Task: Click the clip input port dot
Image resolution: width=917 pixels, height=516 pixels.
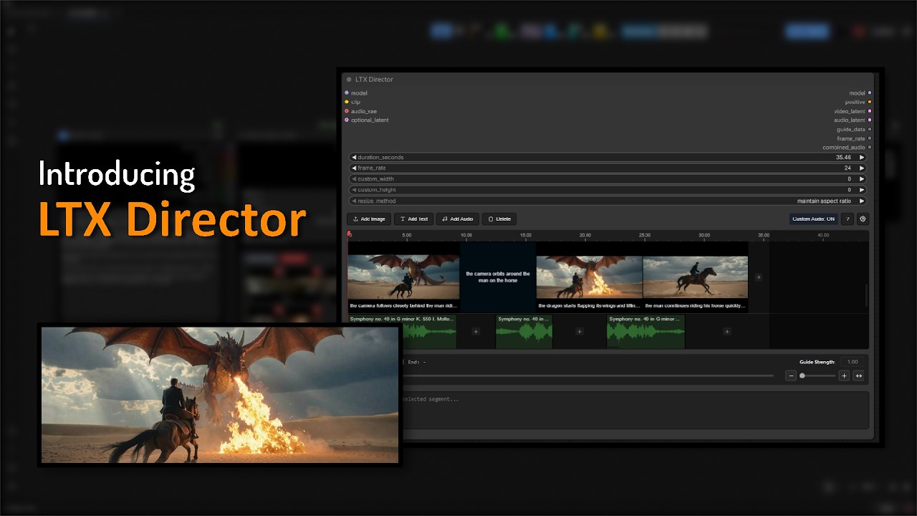Action: click(x=347, y=102)
